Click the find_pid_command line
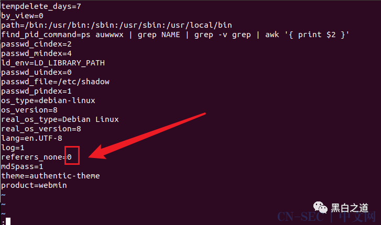This screenshot has height=225, width=381. [x=175, y=35]
